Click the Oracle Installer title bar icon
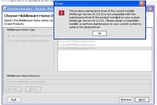The width and height of the screenshot is (157, 105). (5, 9)
